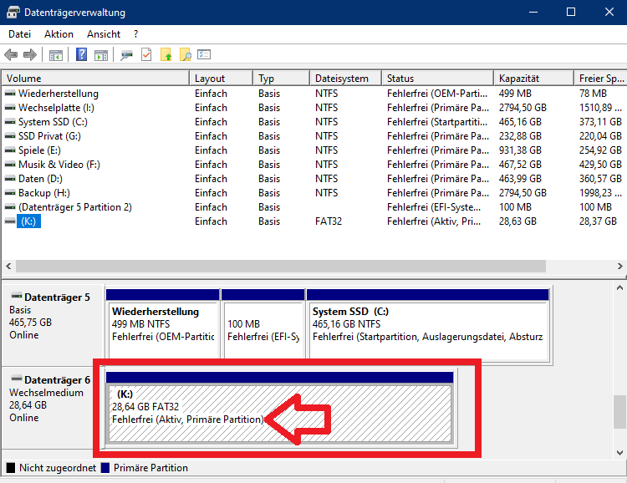Sort by the Freier Sp... column header

coord(600,78)
